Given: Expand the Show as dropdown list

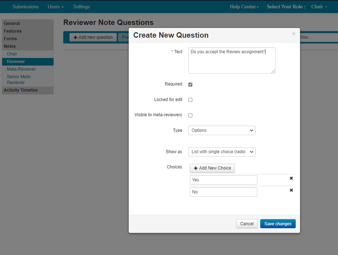Looking at the screenshot, I should 222,152.
